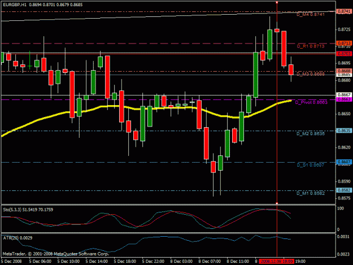The image size is (353, 265).
Task: Select the red 0.8703 price tag
Action: tap(344, 54)
